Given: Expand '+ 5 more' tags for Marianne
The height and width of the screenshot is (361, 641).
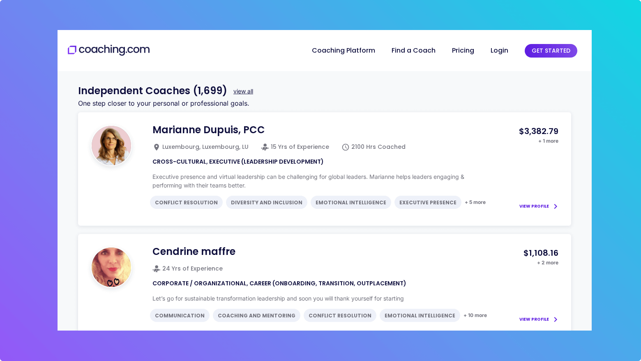Looking at the screenshot, I should click(x=475, y=202).
